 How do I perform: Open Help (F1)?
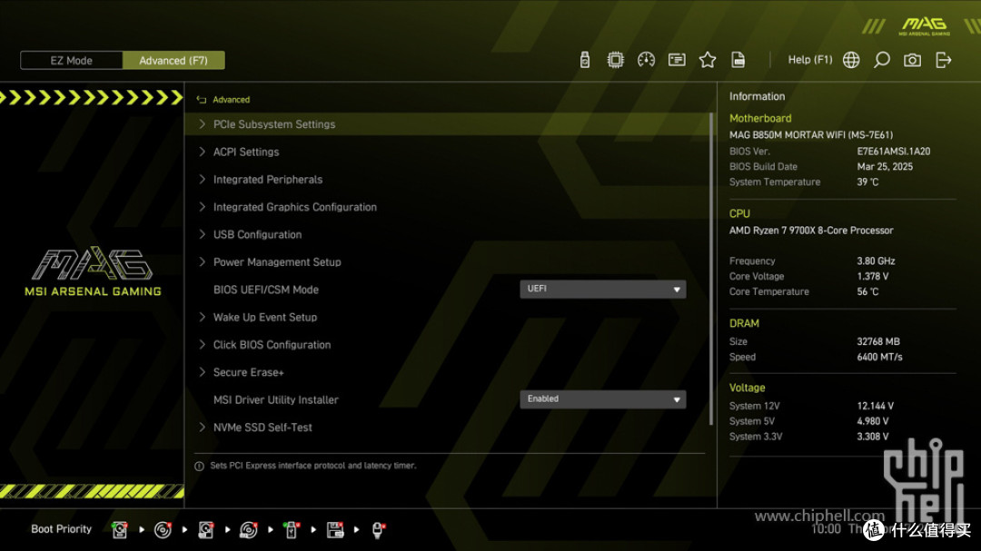click(x=809, y=60)
